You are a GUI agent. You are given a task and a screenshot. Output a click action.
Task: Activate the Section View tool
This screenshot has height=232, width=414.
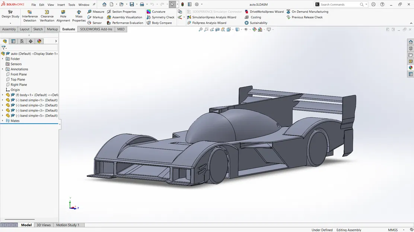pos(217,29)
